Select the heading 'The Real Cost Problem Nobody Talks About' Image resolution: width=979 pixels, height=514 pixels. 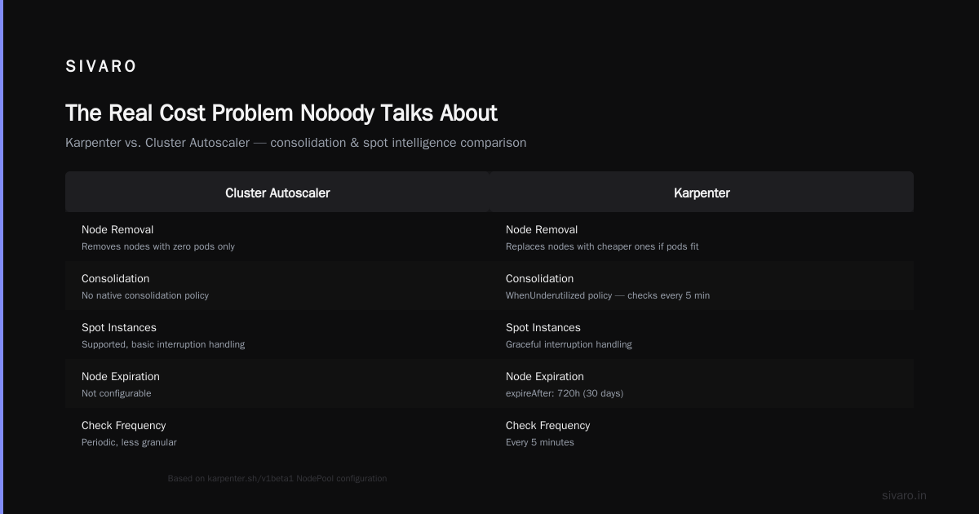[281, 113]
